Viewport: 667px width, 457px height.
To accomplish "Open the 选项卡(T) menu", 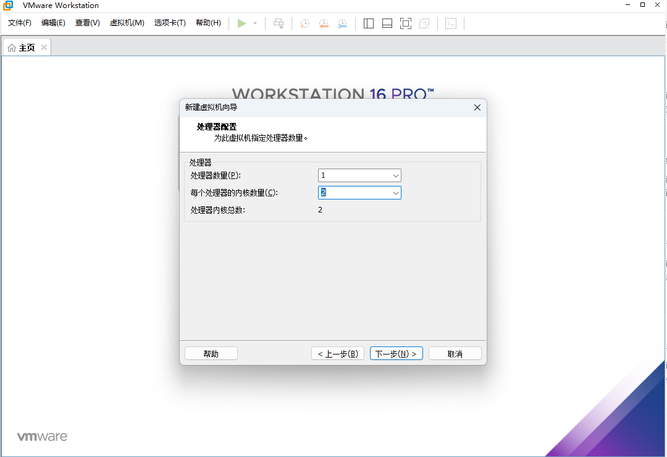I will 170,23.
